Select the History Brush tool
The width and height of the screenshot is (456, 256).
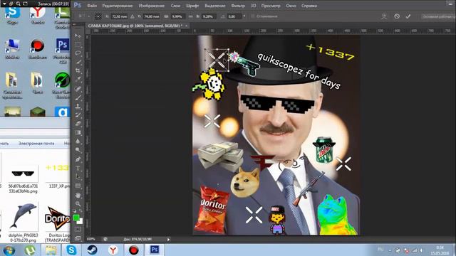pos(78,115)
